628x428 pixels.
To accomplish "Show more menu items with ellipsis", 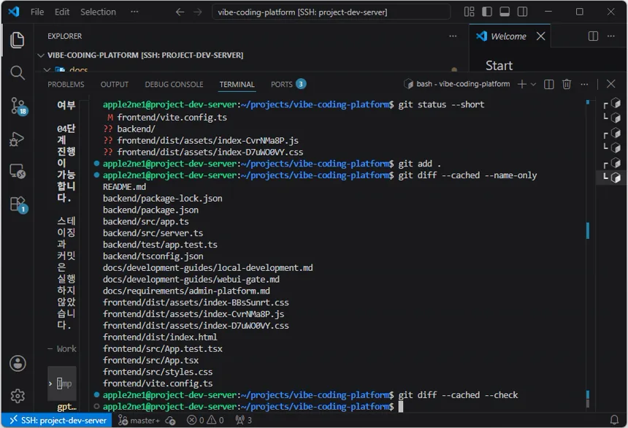I will coord(134,12).
